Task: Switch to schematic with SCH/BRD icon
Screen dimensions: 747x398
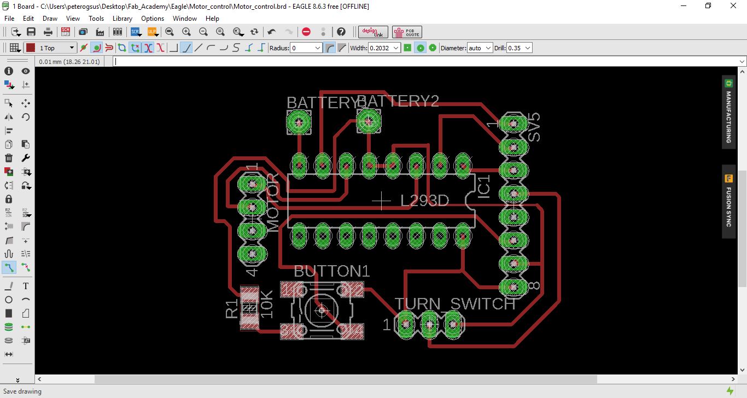Action: [x=66, y=32]
